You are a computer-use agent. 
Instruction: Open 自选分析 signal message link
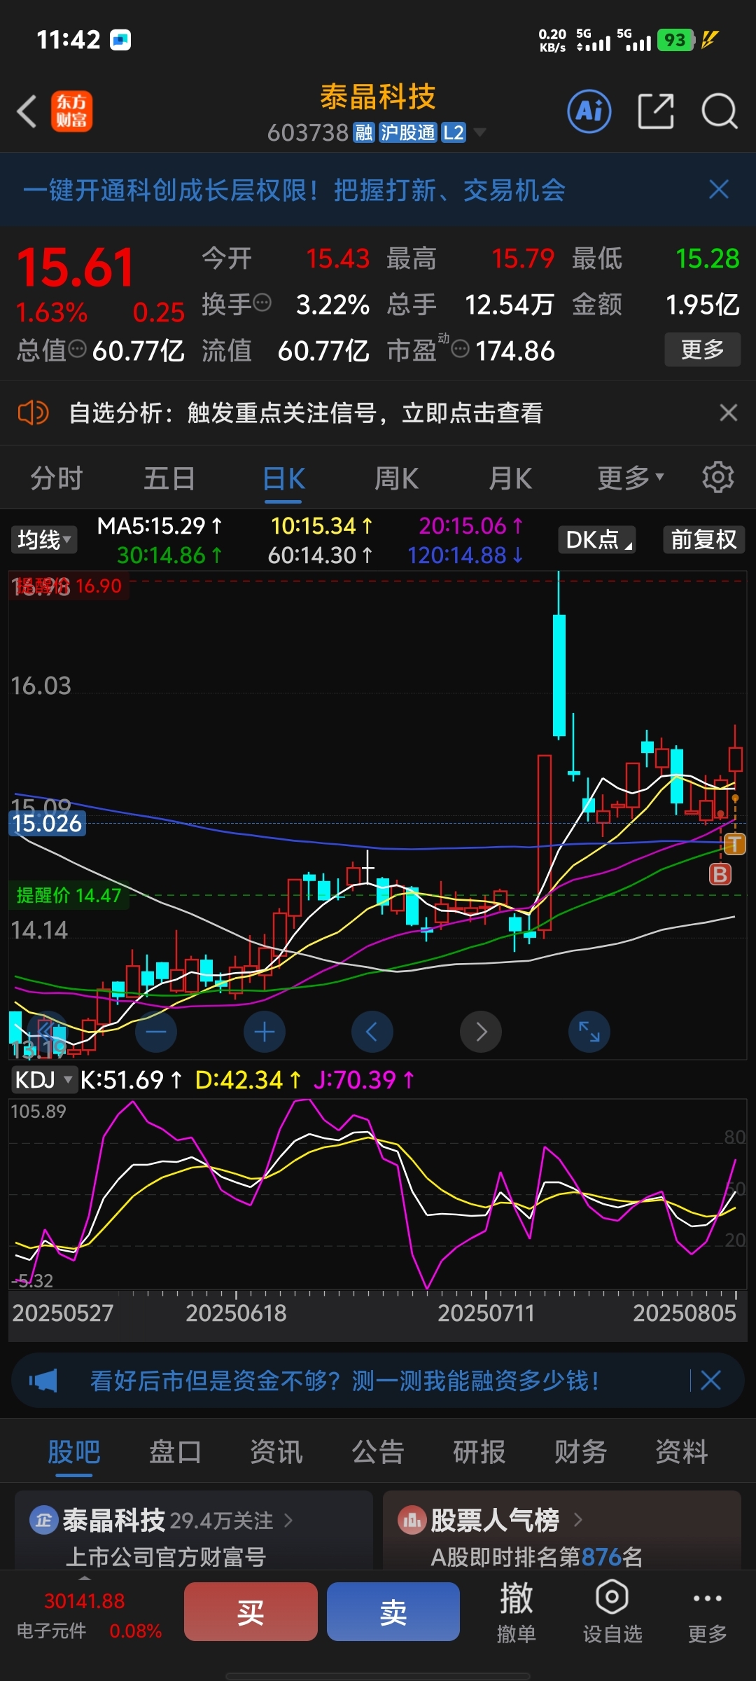pos(305,413)
